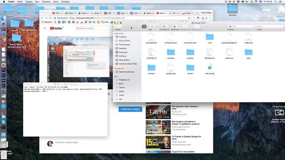Screen dimensions: 285x160
Task: Open Программы in Finder sidebar
Action: pyautogui.click(x=124, y=44)
